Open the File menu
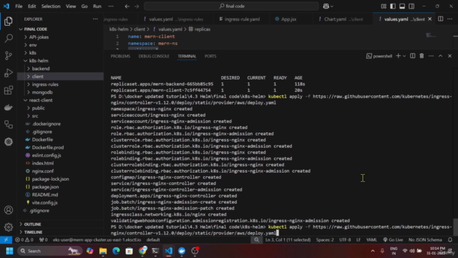This screenshot has height=258, width=458. [x=19, y=6]
